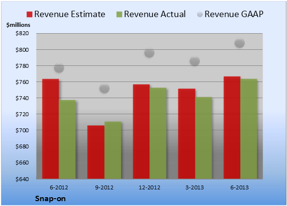
Task: Select the green actual bar for 6-2013
Action: point(249,129)
